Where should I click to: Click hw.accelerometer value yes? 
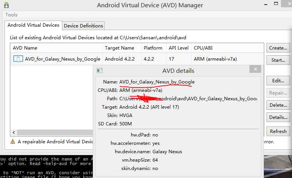[x=156, y=143]
